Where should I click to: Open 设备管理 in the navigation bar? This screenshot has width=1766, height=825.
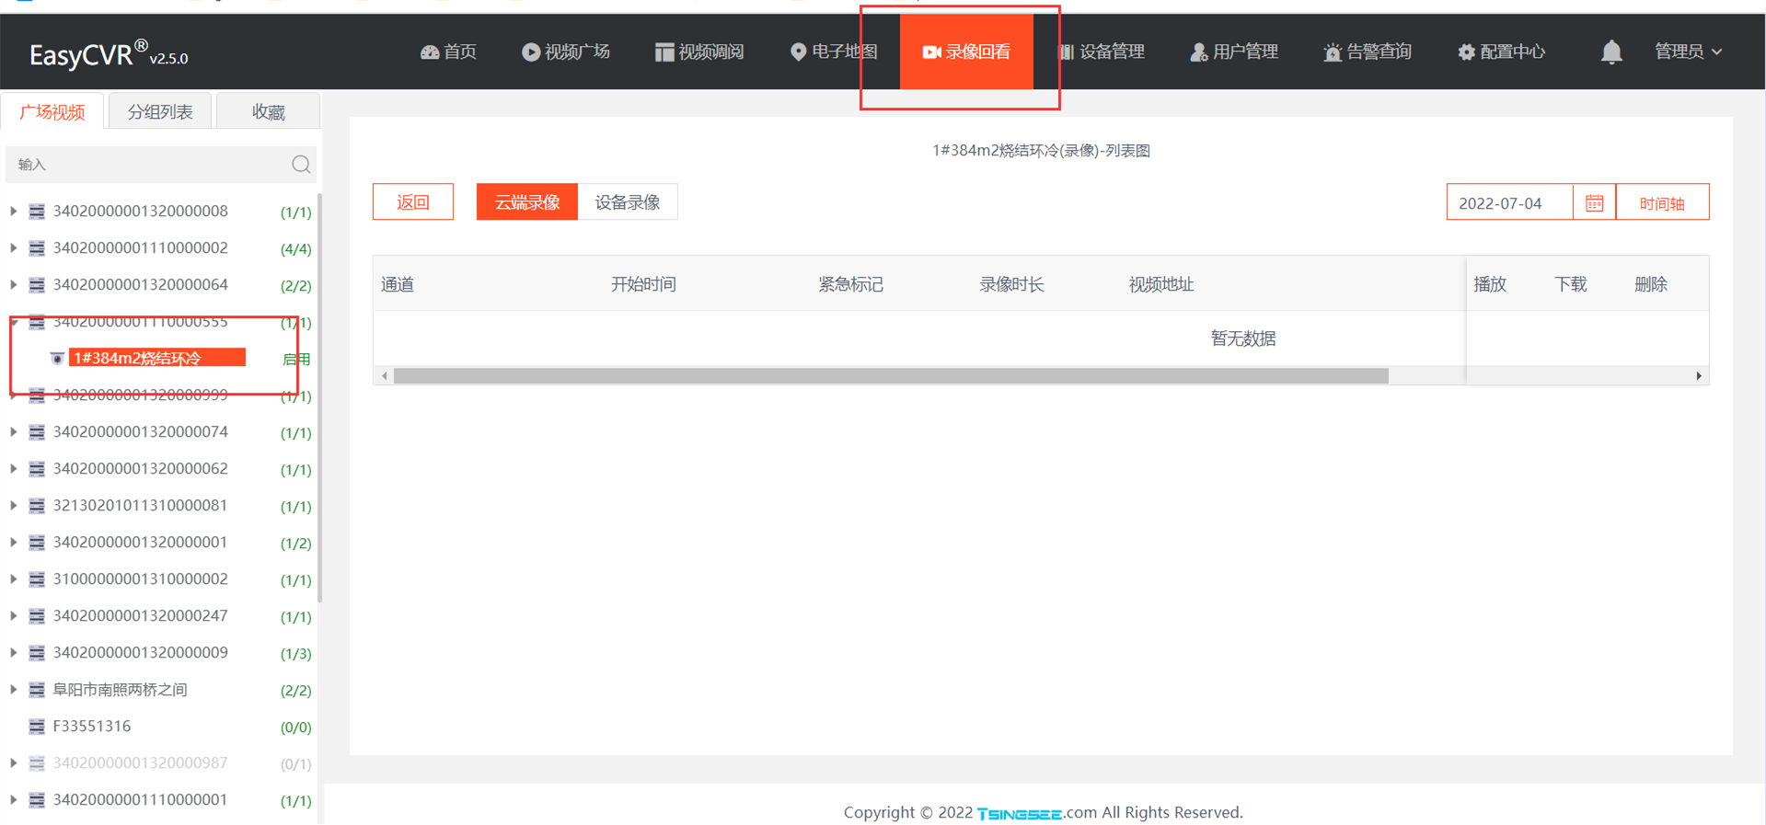tap(1101, 52)
